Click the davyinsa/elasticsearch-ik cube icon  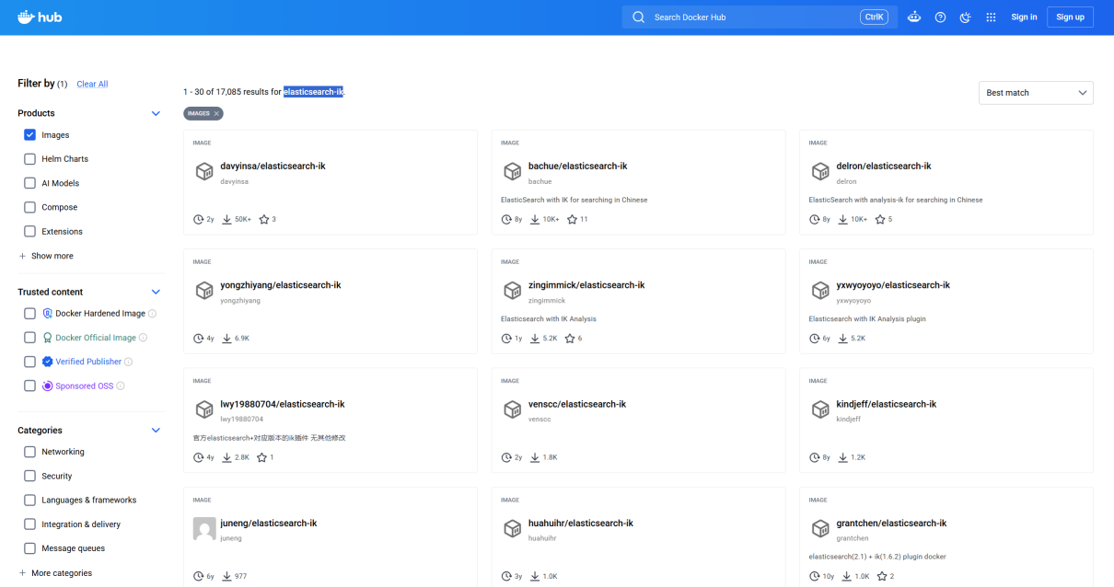tap(204, 172)
